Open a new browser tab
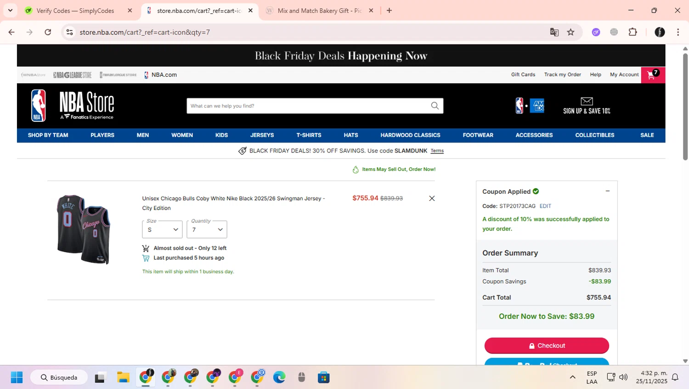This screenshot has height=389, width=689. 389,11
